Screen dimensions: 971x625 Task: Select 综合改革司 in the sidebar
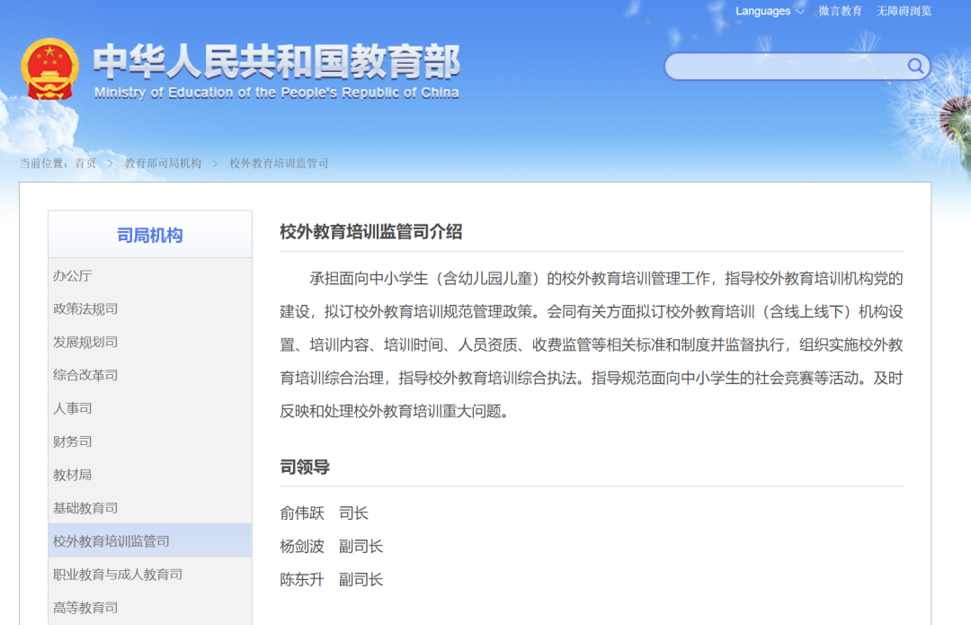[x=150, y=375]
